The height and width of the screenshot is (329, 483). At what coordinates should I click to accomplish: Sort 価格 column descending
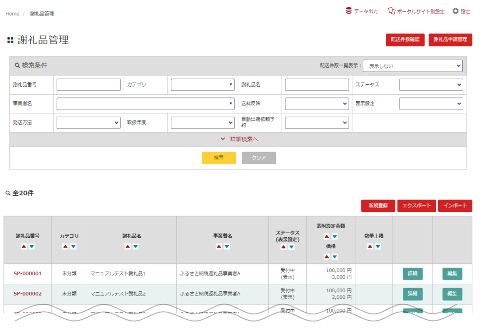(334, 257)
